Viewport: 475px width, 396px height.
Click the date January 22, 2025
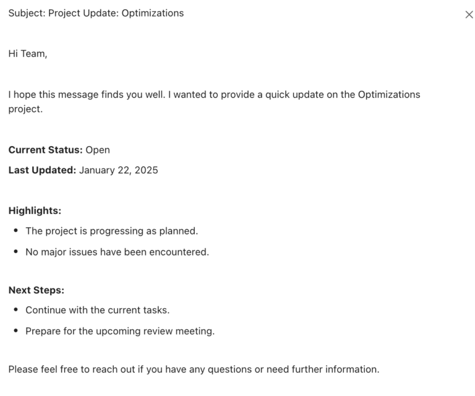[119, 170]
